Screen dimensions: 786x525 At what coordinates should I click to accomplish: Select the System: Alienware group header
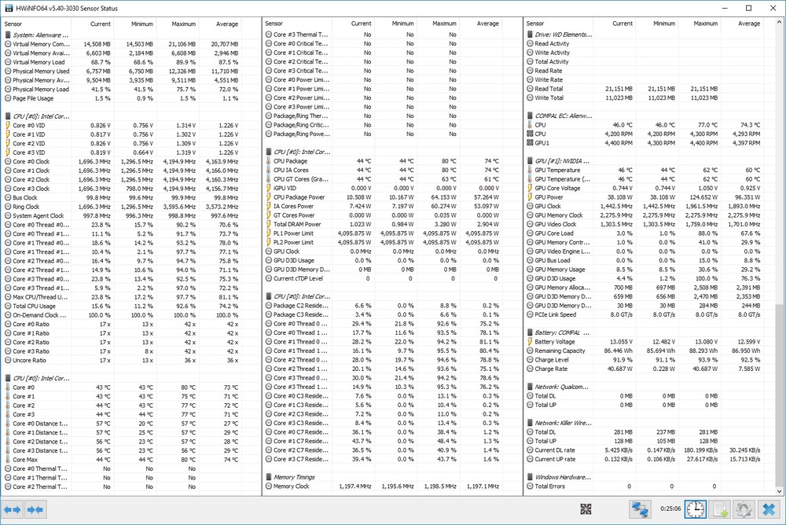39,35
